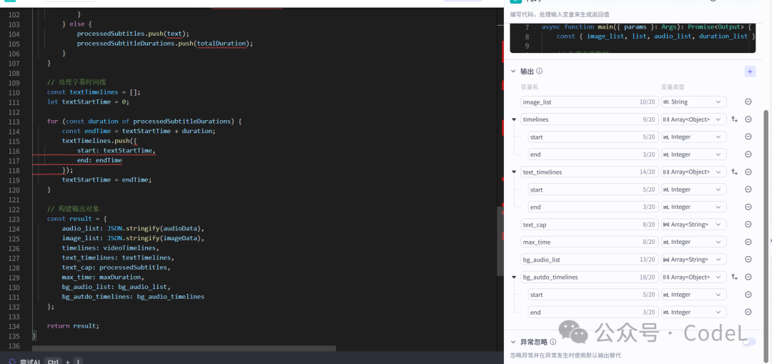
Task: Delete the start field under timelines
Action: point(748,137)
